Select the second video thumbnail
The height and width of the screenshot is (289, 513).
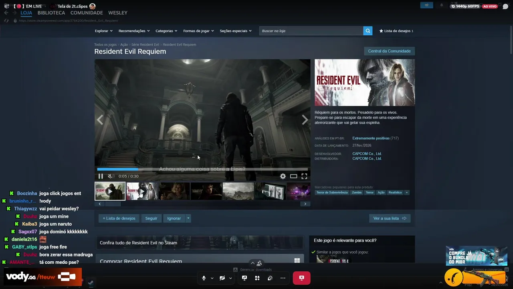[x=142, y=191]
